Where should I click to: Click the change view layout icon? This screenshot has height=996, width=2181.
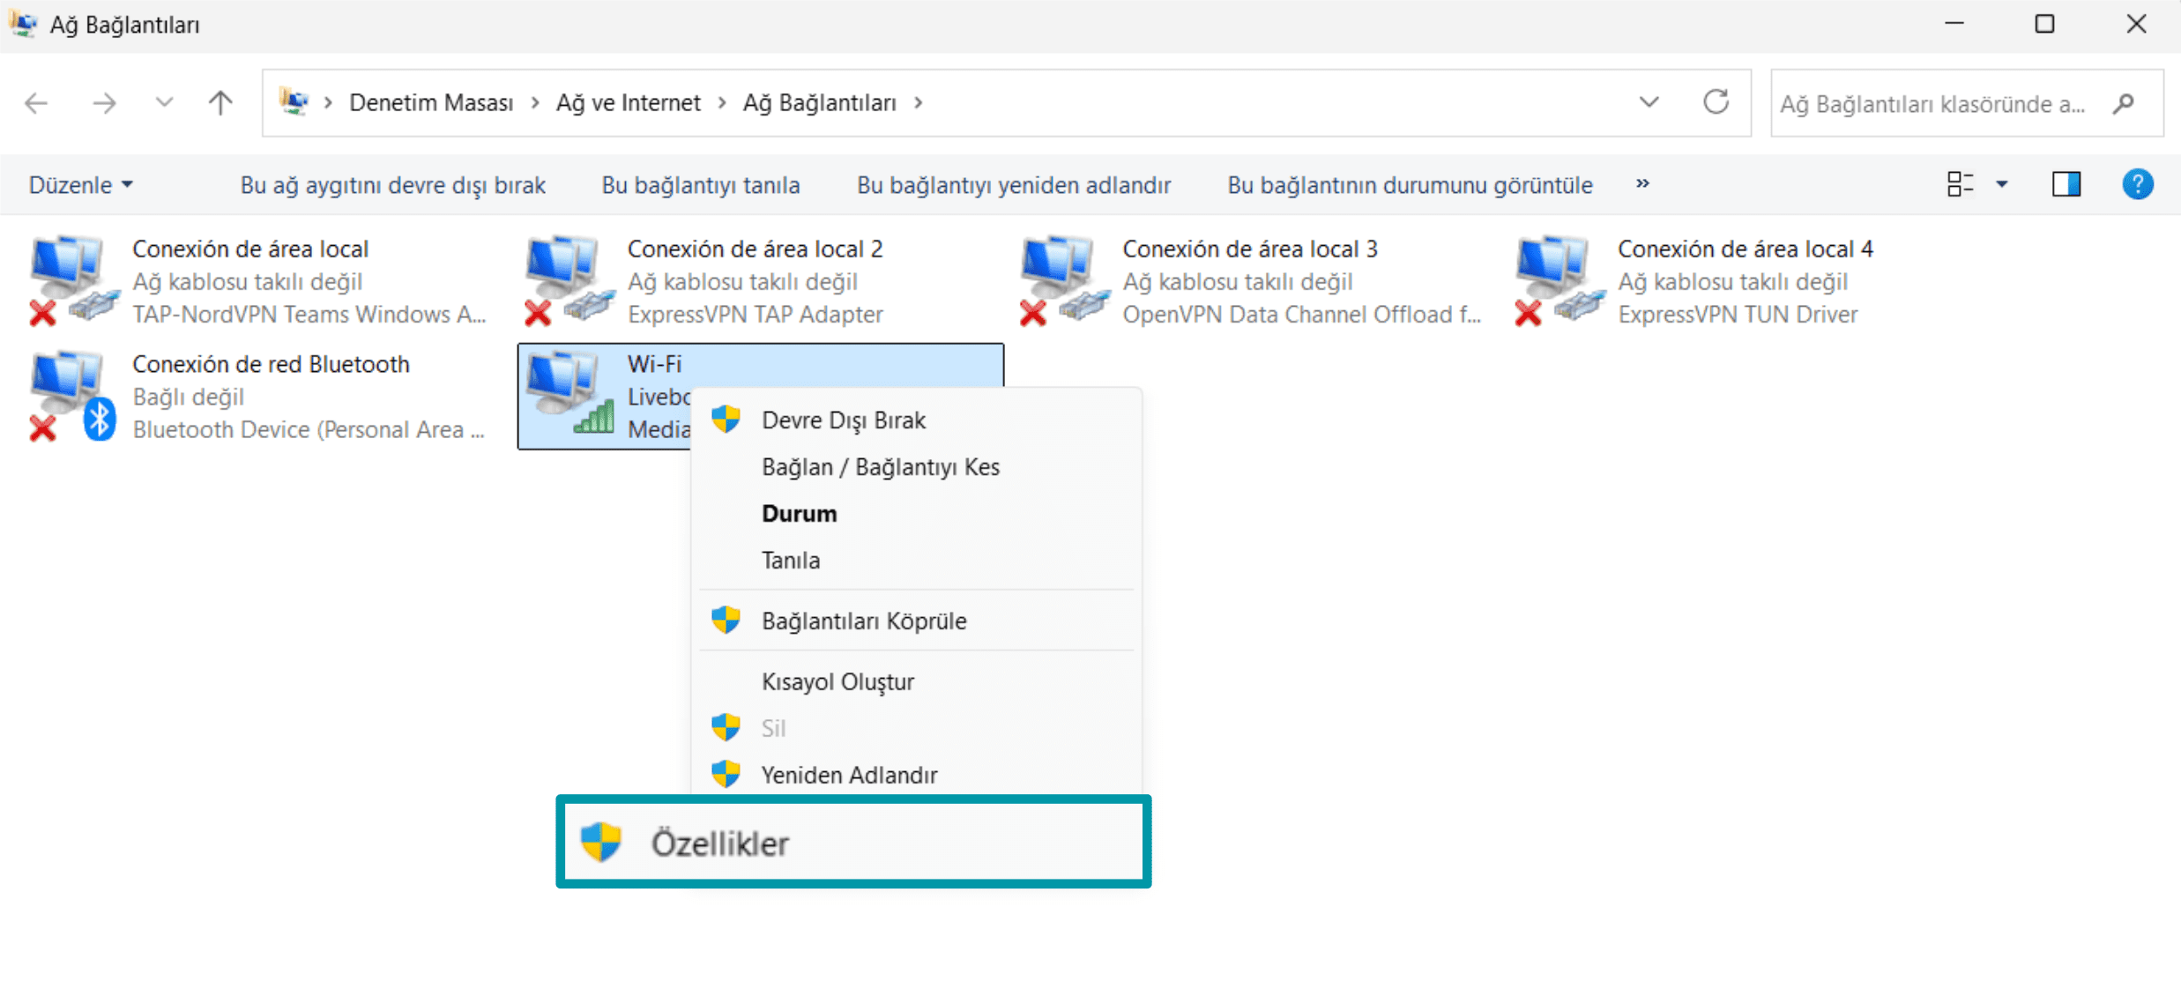click(x=1960, y=184)
